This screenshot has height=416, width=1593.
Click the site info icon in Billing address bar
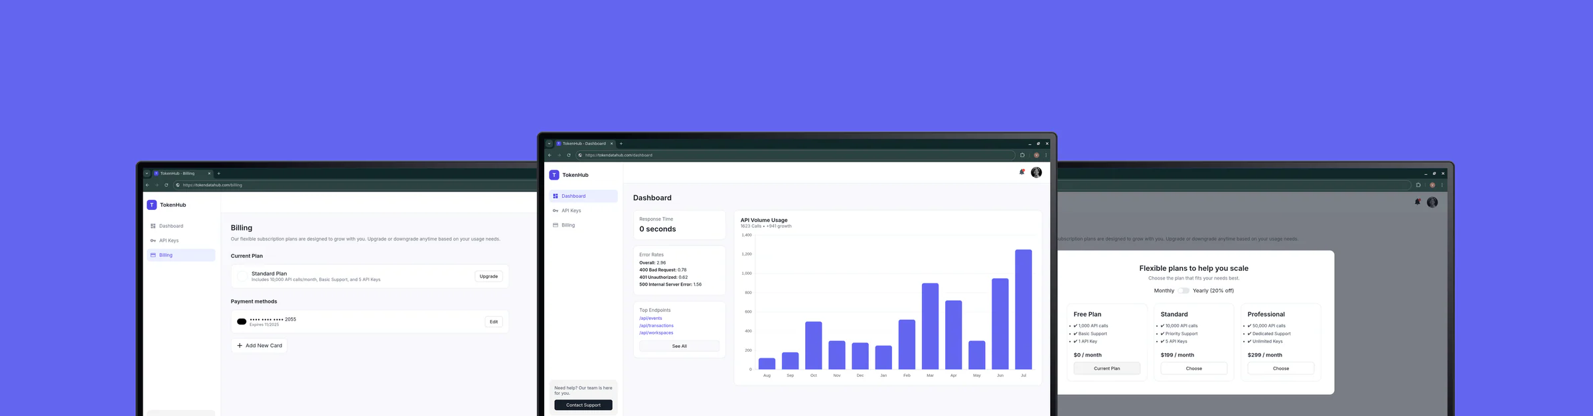pyautogui.click(x=178, y=185)
